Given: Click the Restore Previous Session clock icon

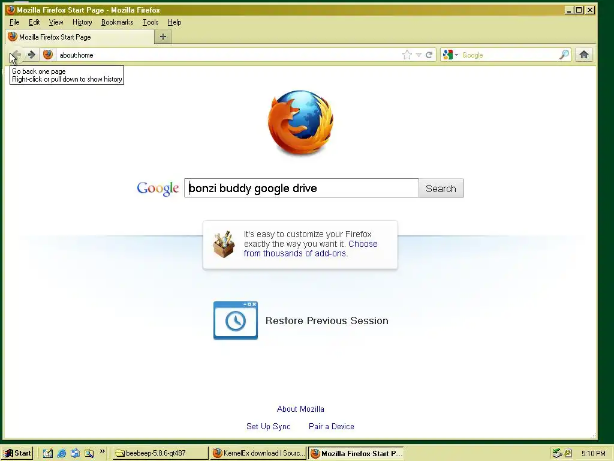Looking at the screenshot, I should tap(235, 321).
